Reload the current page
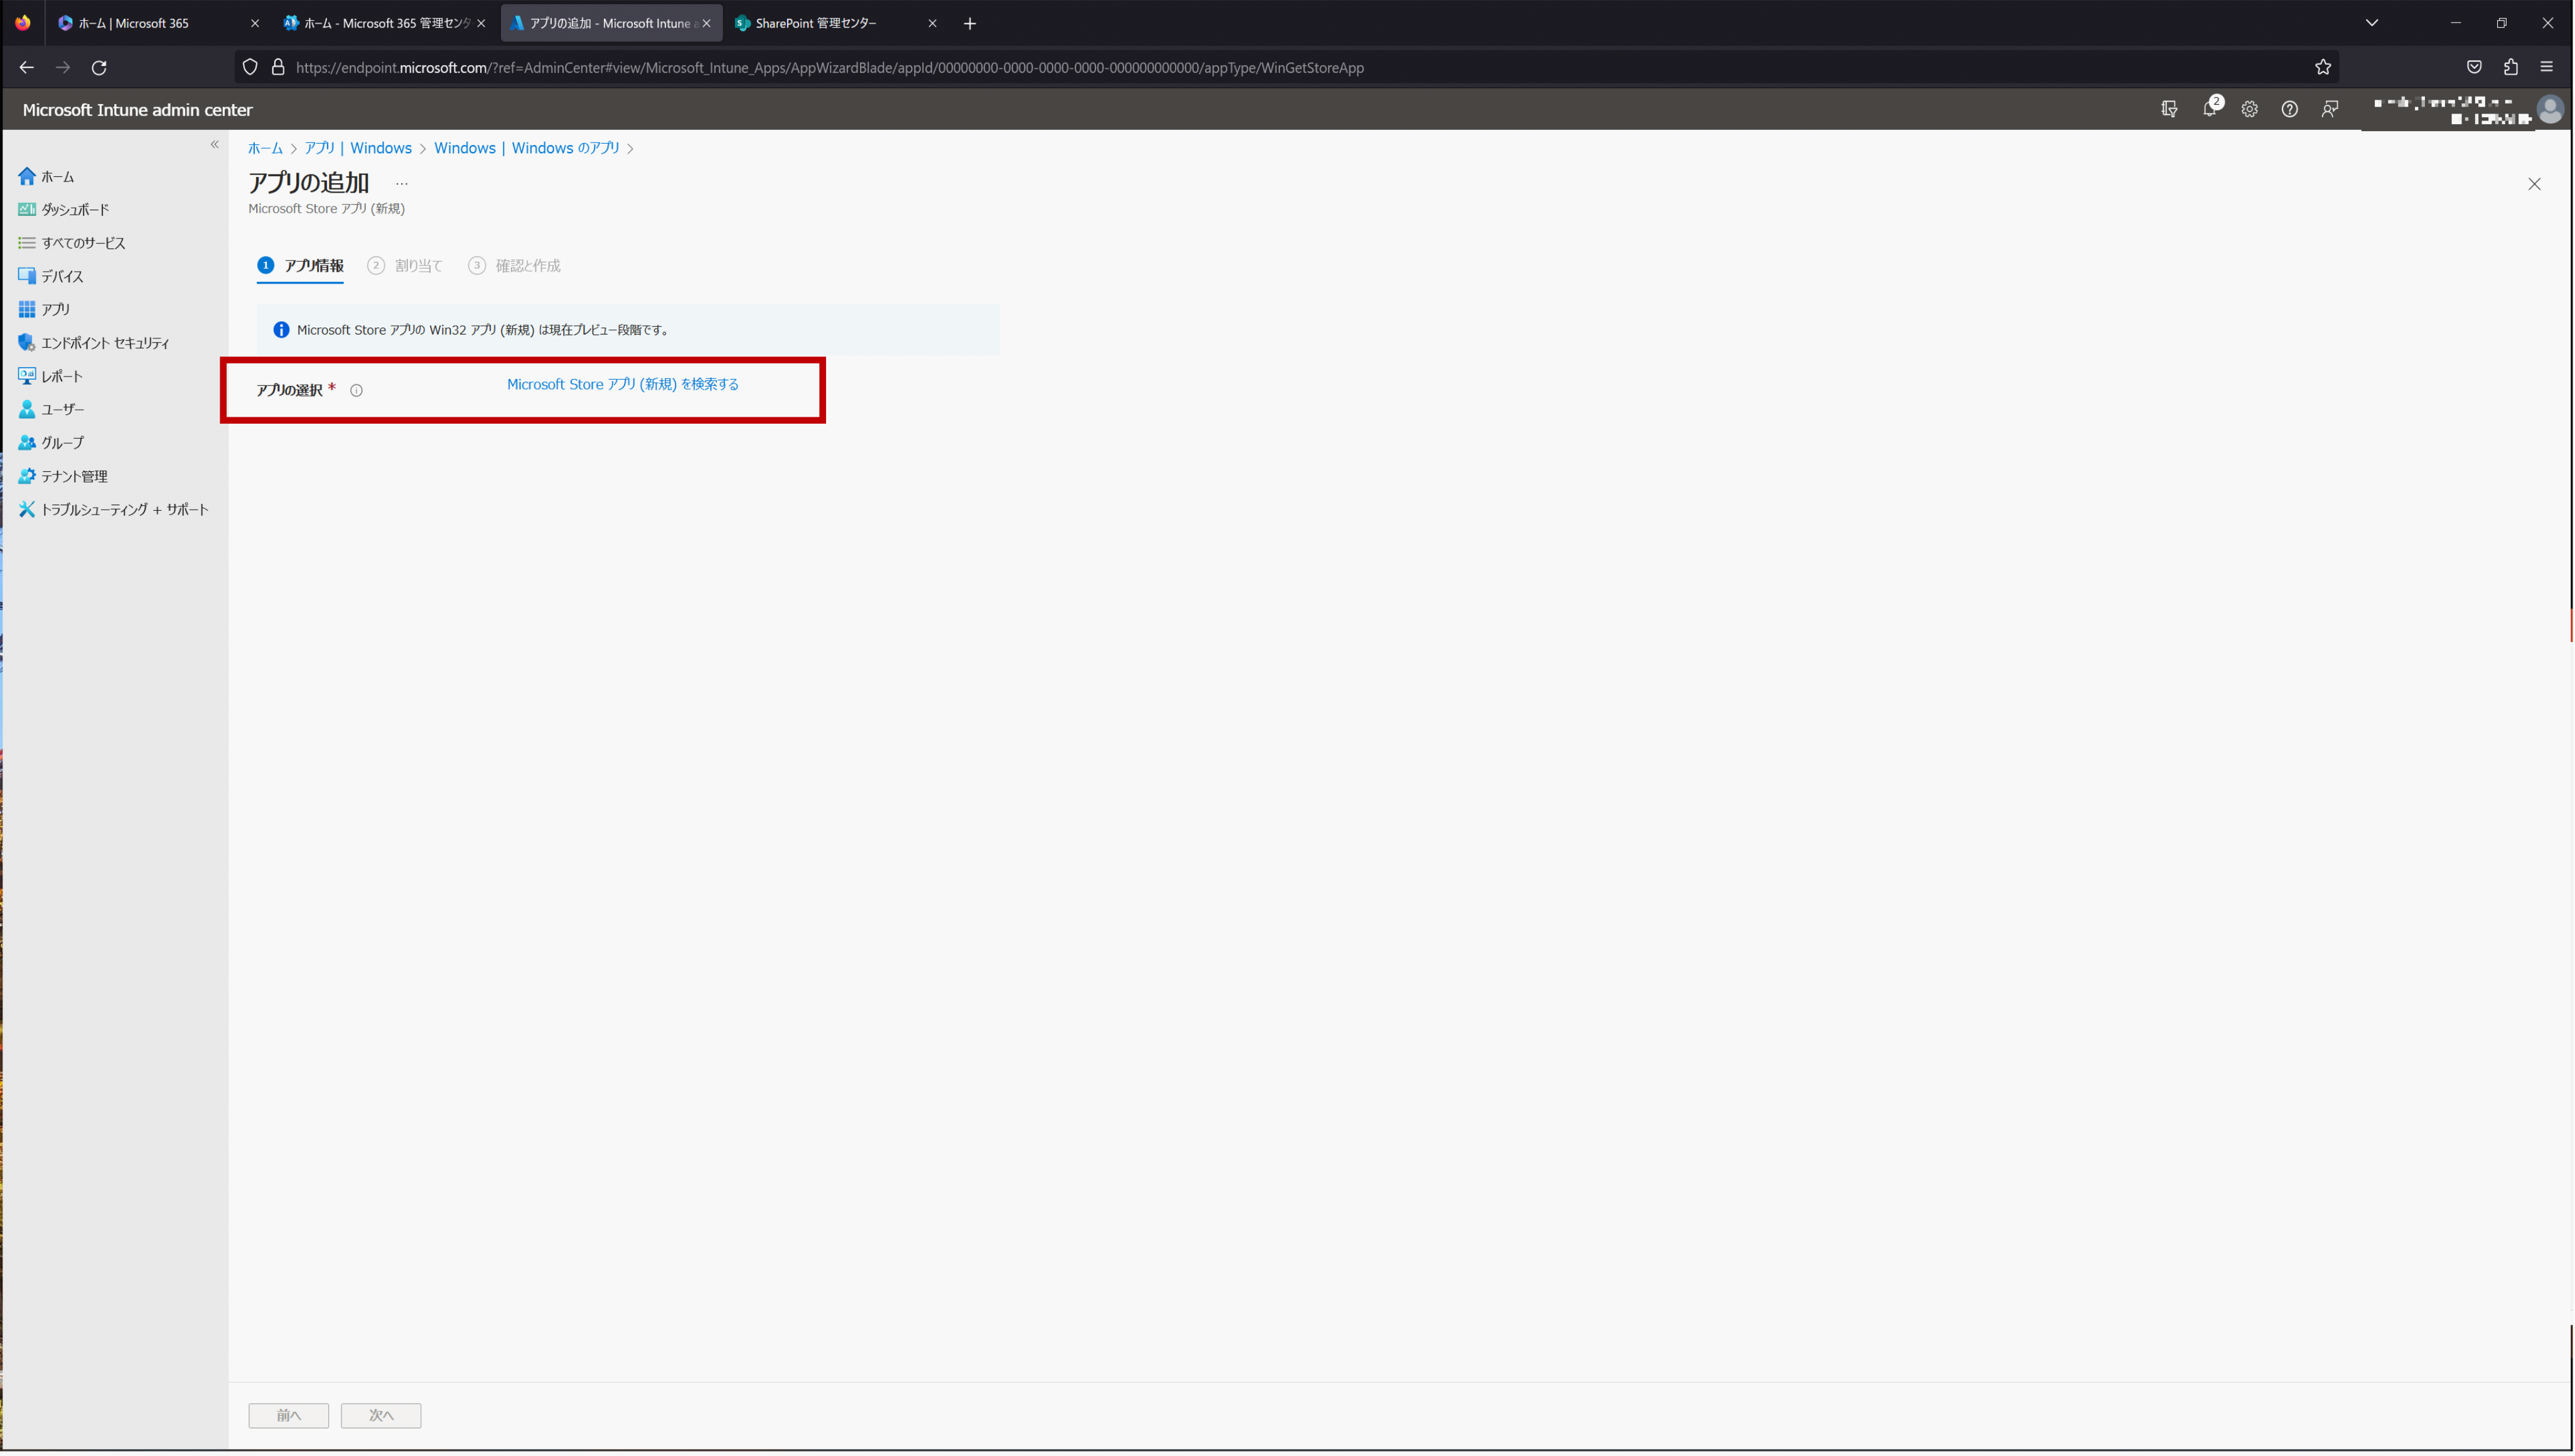 (x=99, y=67)
